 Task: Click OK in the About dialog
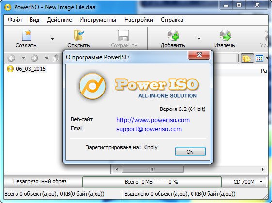[190, 152]
